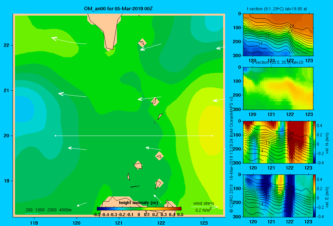Open the northward velocity section plot
The height and width of the screenshot is (226, 333).
coord(278,142)
